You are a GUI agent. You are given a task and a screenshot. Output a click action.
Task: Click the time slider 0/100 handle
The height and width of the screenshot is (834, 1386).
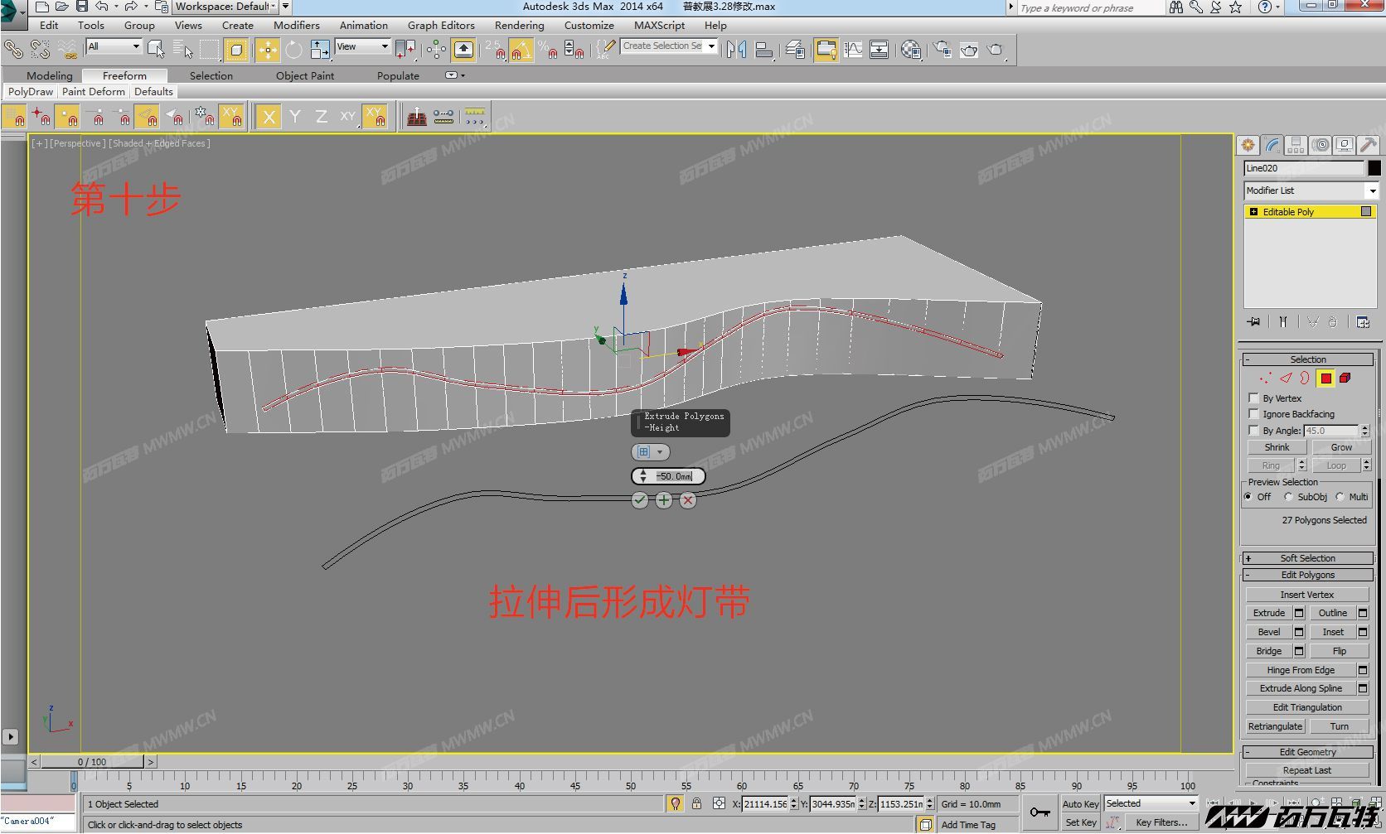coord(92,762)
